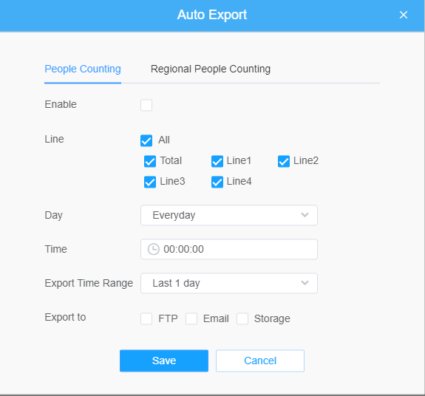
Task: Select the People Counting tab
Action: [x=83, y=69]
